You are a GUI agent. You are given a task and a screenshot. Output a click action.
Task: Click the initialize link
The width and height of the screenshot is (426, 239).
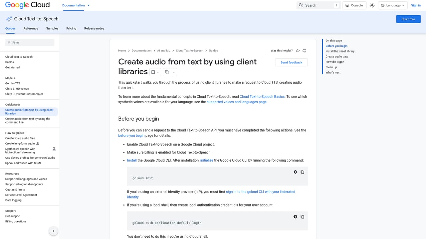tap(207, 160)
